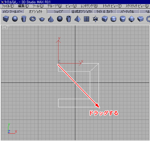Switch to the 合成オブジェクト tab
Image resolution: width=150 pixels, height=141 pixels.
82,11
